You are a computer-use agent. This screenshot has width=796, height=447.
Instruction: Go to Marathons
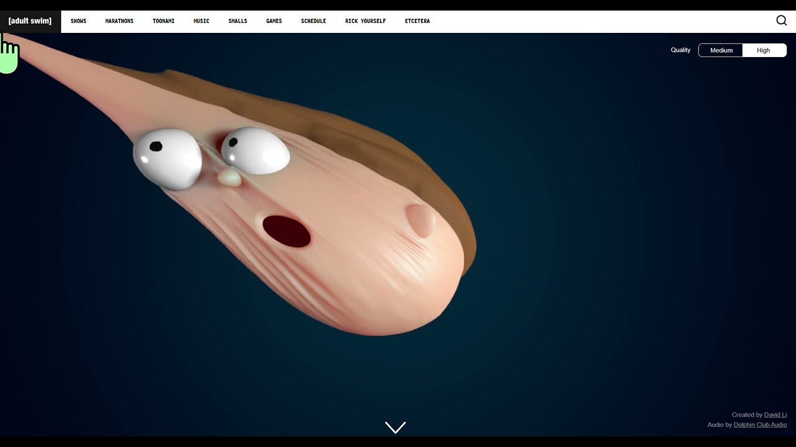pyautogui.click(x=119, y=21)
